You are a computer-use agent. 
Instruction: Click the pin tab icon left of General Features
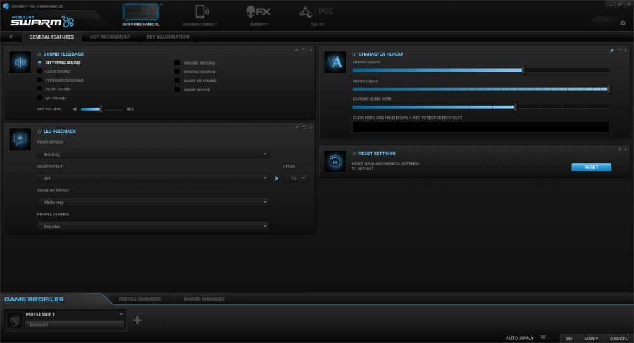11,37
